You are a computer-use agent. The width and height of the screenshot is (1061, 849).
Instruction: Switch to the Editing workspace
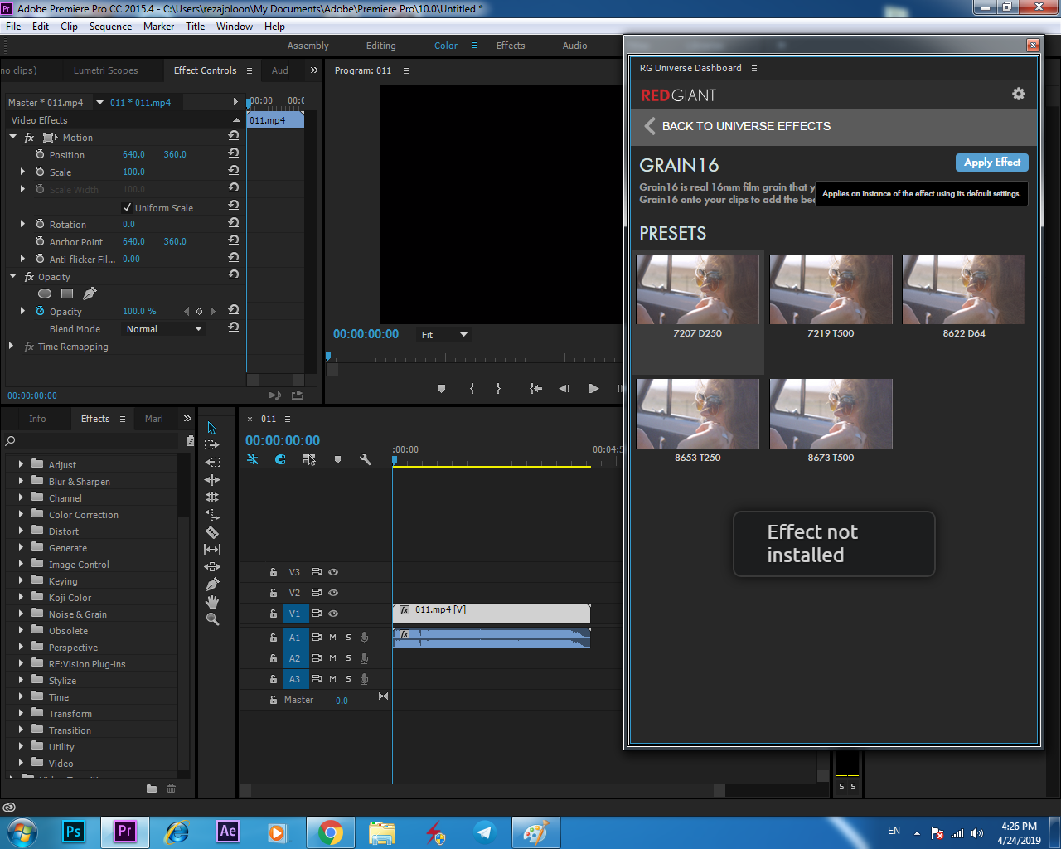click(x=380, y=46)
